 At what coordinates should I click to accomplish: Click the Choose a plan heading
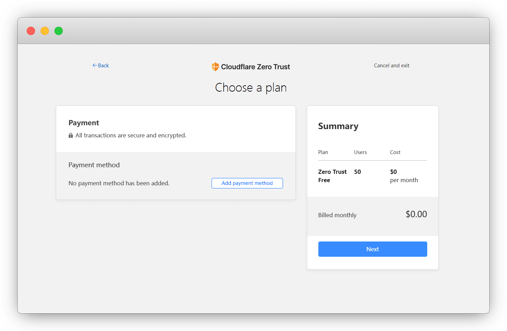click(251, 88)
